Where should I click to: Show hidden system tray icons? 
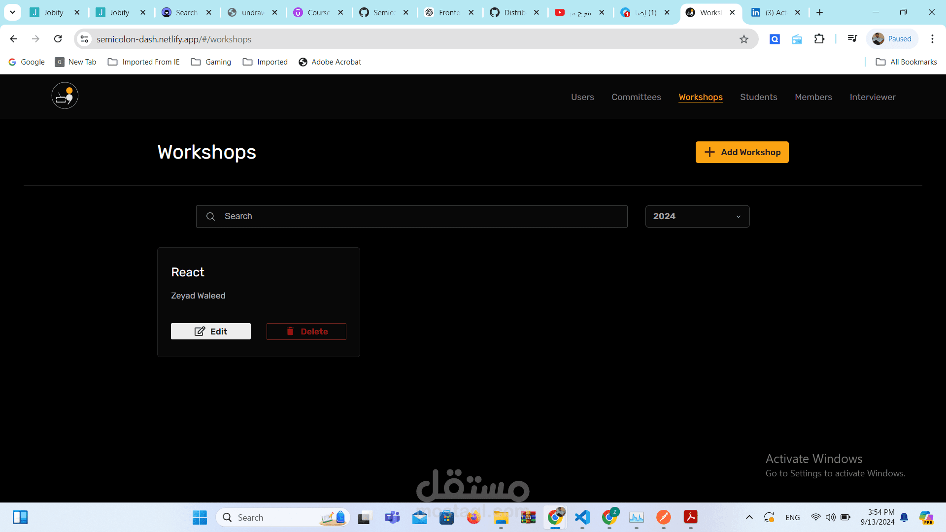pyautogui.click(x=749, y=517)
